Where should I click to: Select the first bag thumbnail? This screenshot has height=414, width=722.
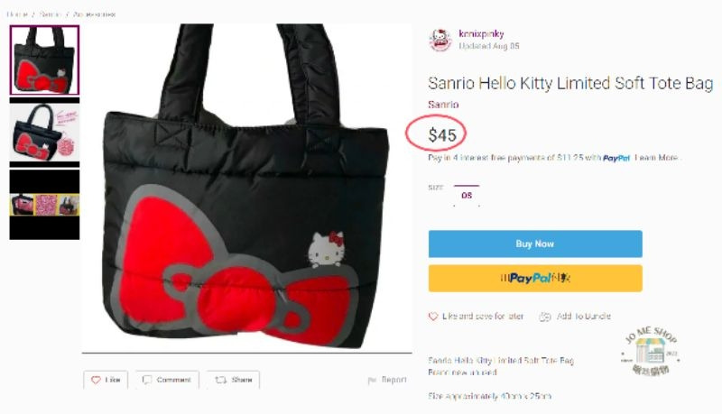pyautogui.click(x=44, y=60)
